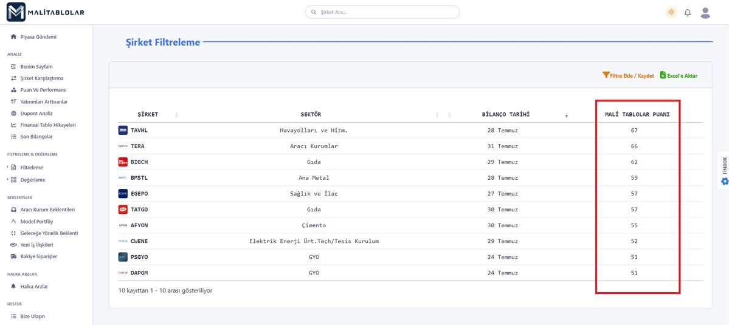Click the Puan Ve Performans icon
The width and height of the screenshot is (729, 325).
(13, 90)
